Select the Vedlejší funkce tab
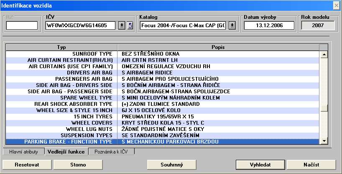Viewport: 342px width, 174px height. [x=66, y=152]
